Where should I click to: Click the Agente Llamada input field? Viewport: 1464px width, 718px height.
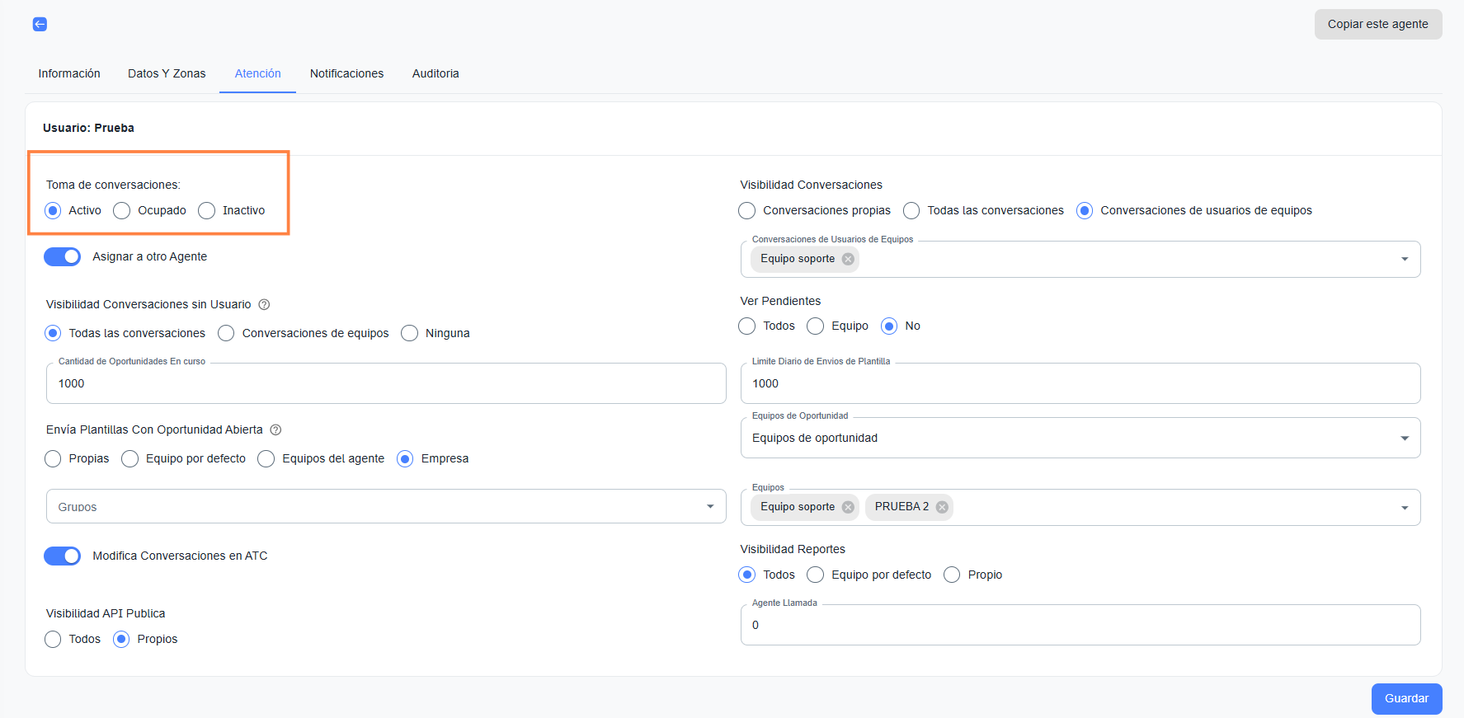1079,626
